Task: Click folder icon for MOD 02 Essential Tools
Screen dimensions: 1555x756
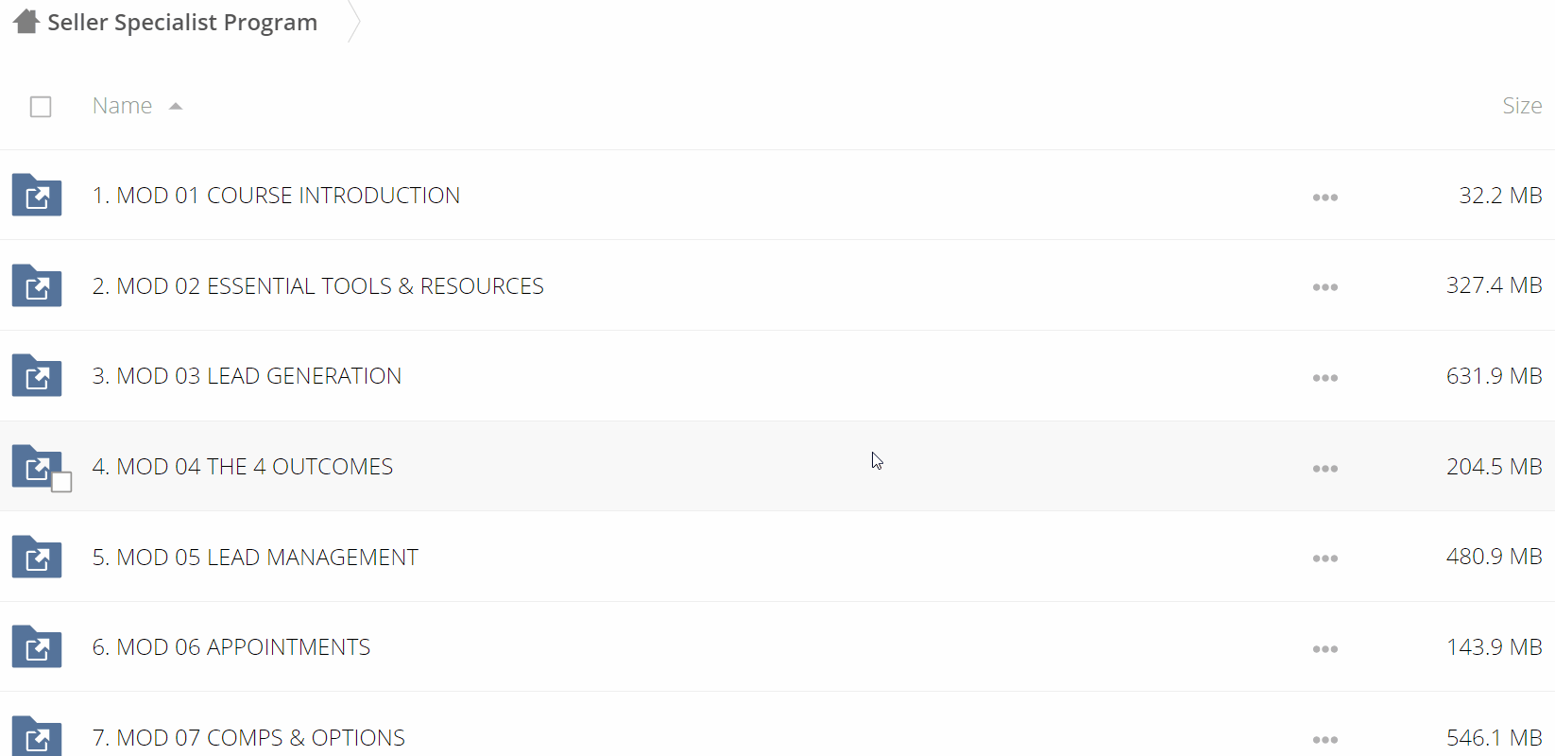Action: coord(37,285)
